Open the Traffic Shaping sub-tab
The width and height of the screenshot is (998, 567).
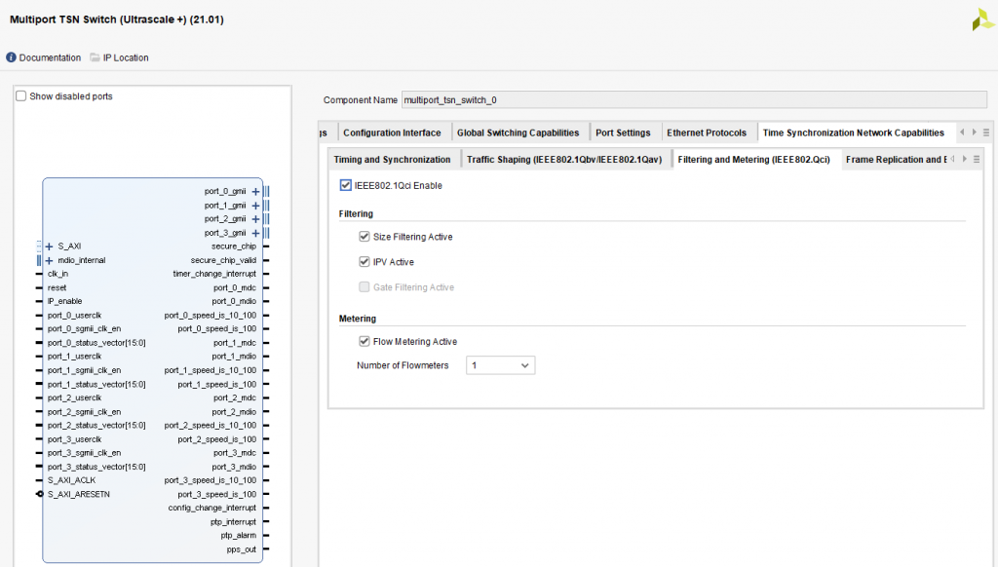564,160
